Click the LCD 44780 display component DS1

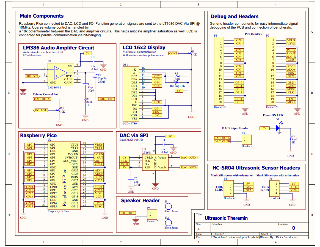click(x=131, y=94)
